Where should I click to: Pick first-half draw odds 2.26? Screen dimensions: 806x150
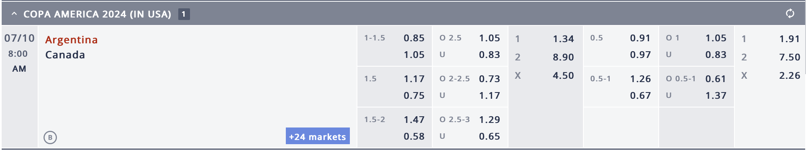tap(790, 75)
